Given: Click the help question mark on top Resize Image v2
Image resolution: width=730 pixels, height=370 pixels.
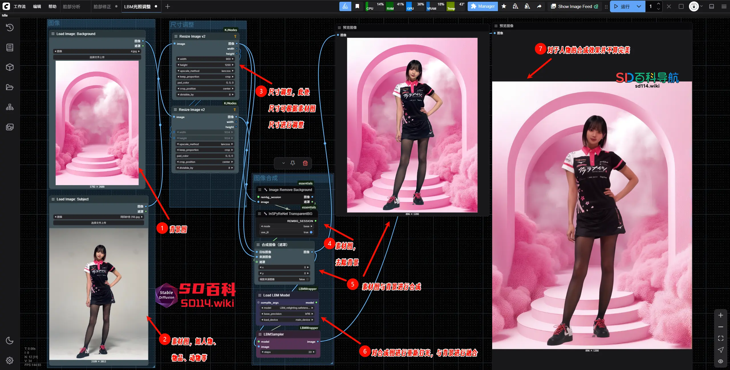Looking at the screenshot, I should pyautogui.click(x=235, y=36).
